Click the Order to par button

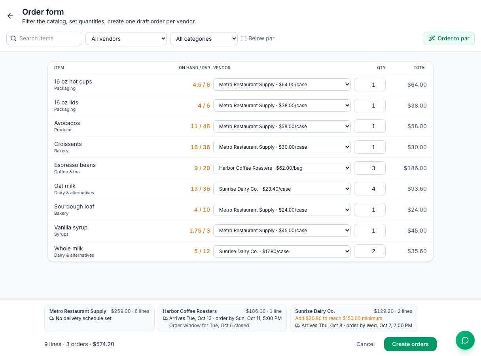(449, 38)
